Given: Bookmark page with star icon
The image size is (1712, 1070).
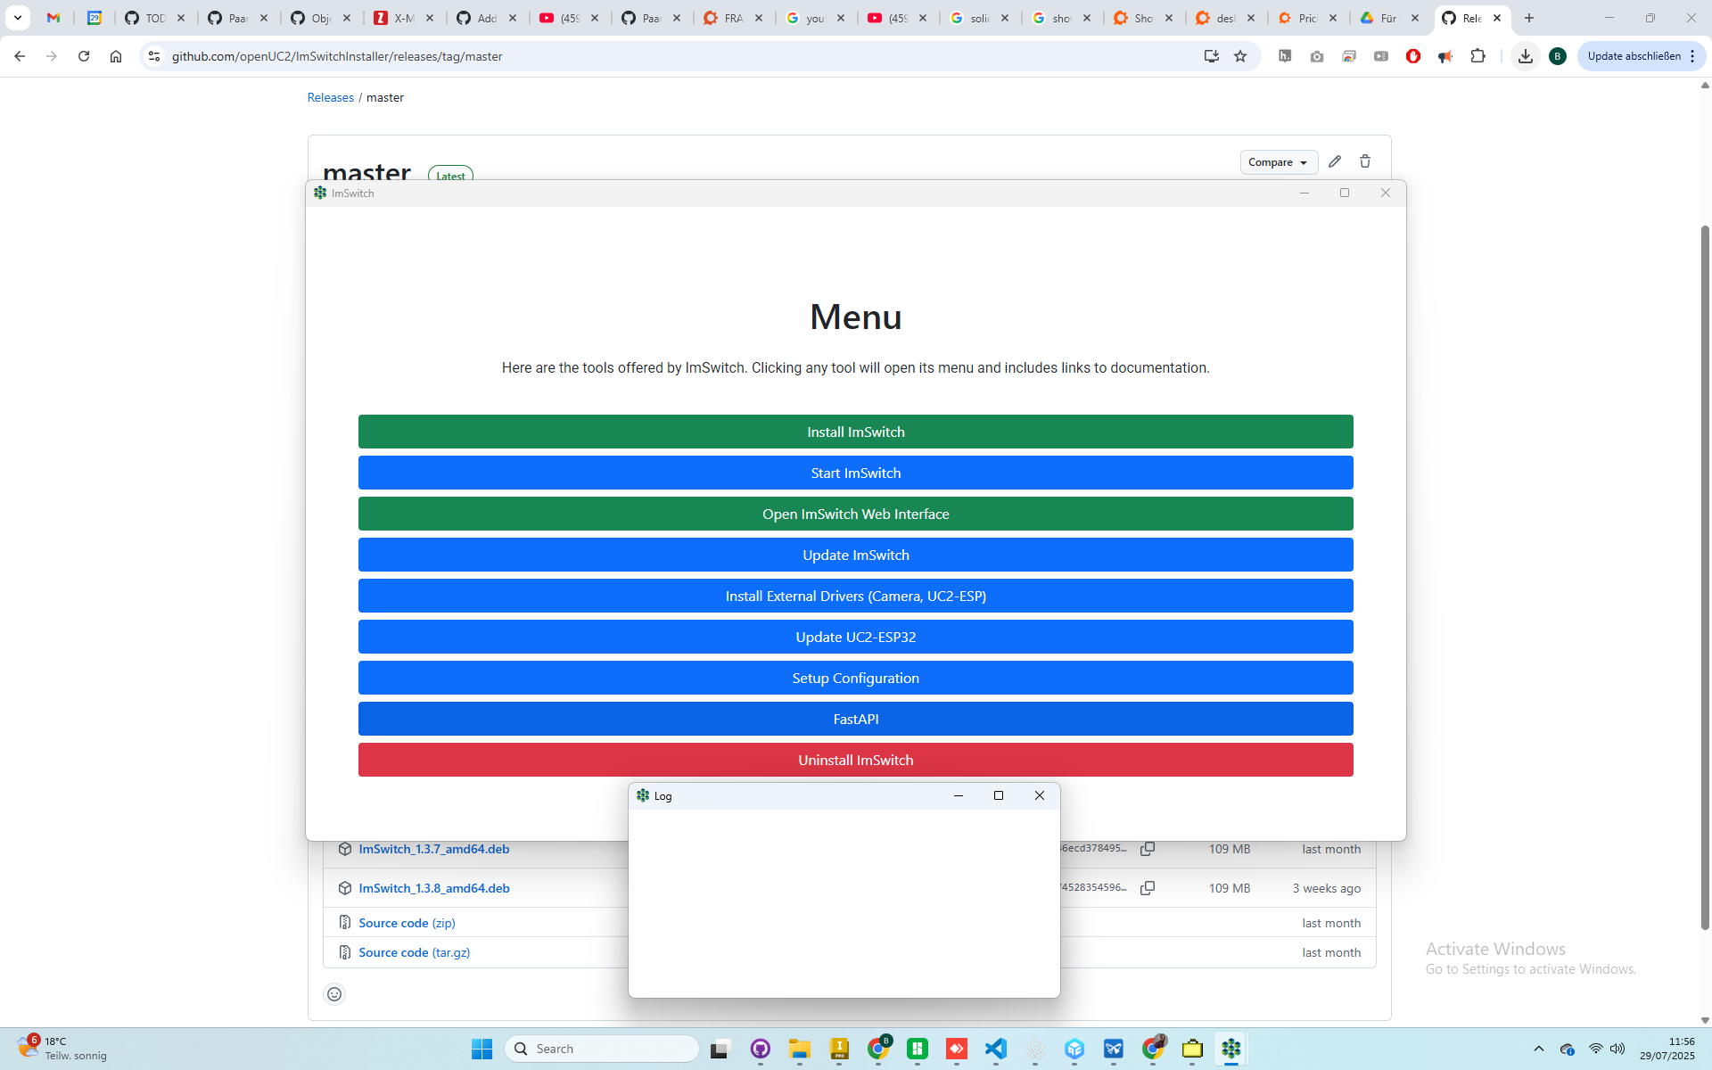Looking at the screenshot, I should point(1240,56).
